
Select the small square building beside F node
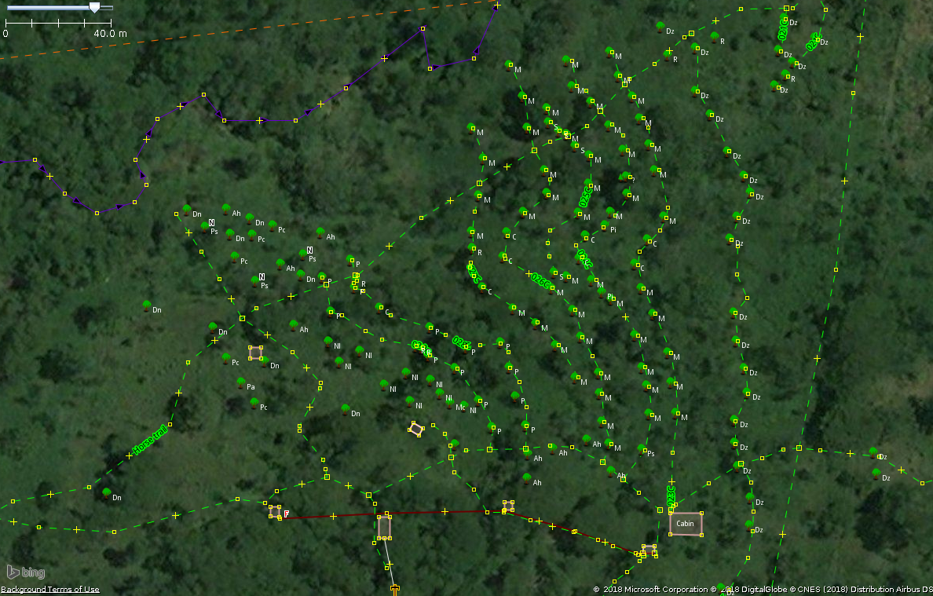tap(275, 511)
